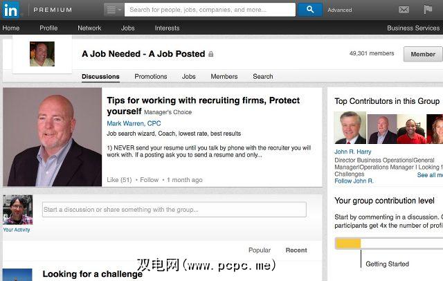The image size is (443, 281).
Task: Click the Advanced search link
Action: [x=339, y=10]
